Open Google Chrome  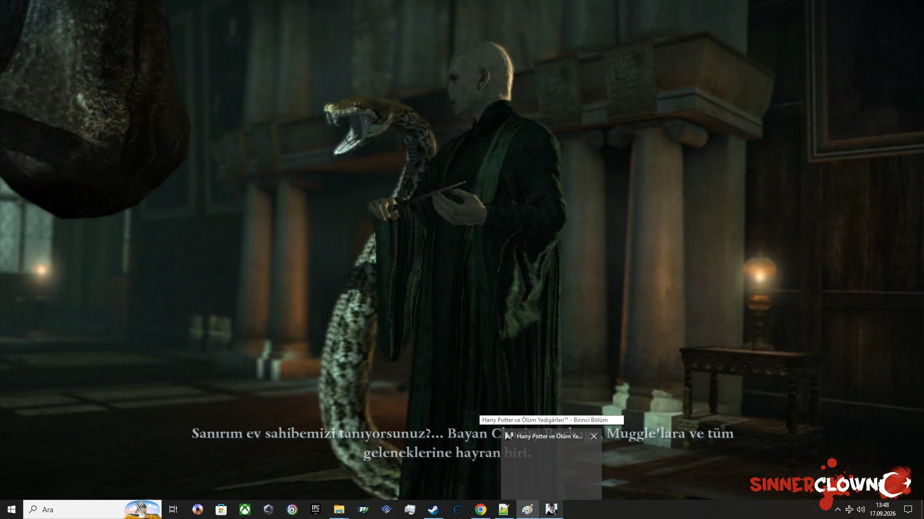coord(480,509)
